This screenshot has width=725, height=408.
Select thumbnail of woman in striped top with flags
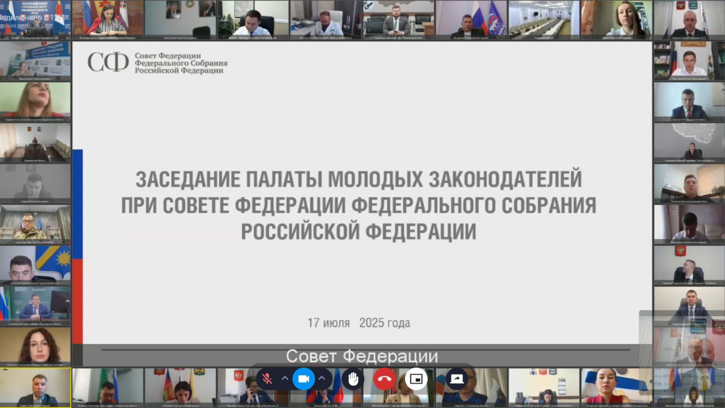coord(108,19)
